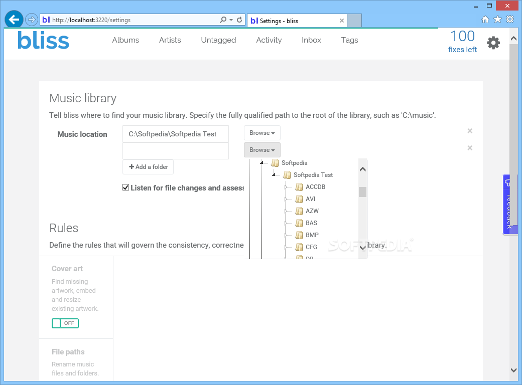522x385 pixels.
Task: Click the CFG folder icon
Action: pyautogui.click(x=299, y=247)
